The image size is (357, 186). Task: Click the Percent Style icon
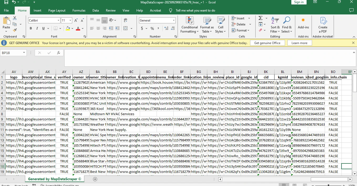[x=152, y=28]
